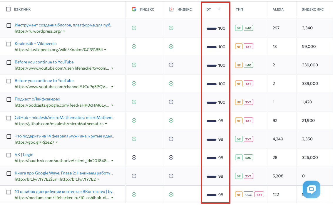
Task: Click IMG badge in ru.wordpress.org row
Action: 248,28
